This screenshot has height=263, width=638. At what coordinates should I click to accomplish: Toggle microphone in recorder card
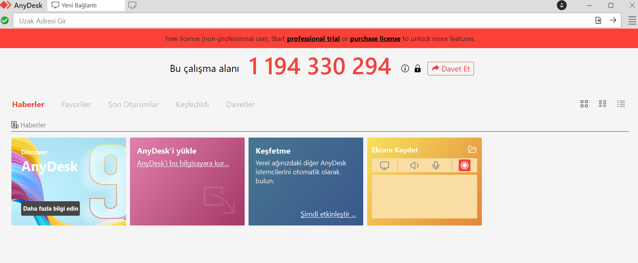436,166
